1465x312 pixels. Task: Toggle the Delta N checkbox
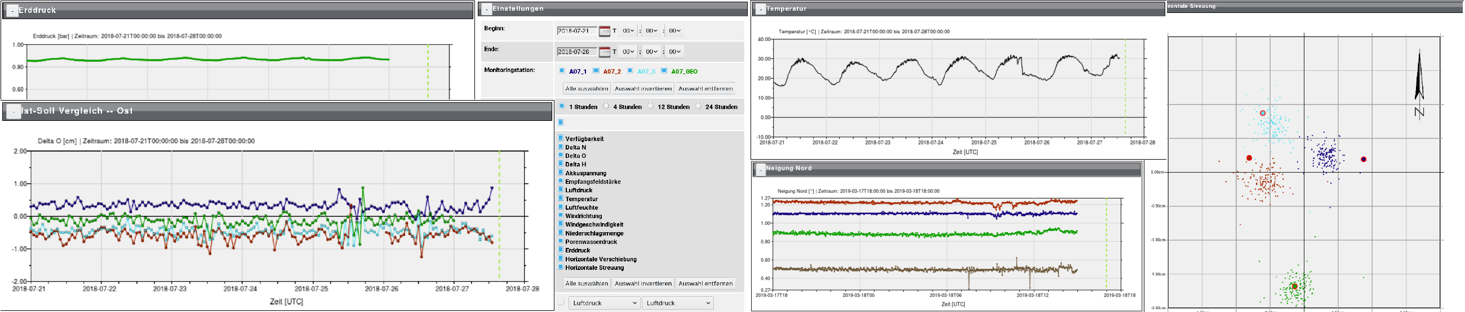(561, 146)
